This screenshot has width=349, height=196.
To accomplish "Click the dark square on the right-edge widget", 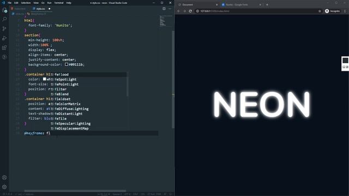I will pyautogui.click(x=345, y=60).
